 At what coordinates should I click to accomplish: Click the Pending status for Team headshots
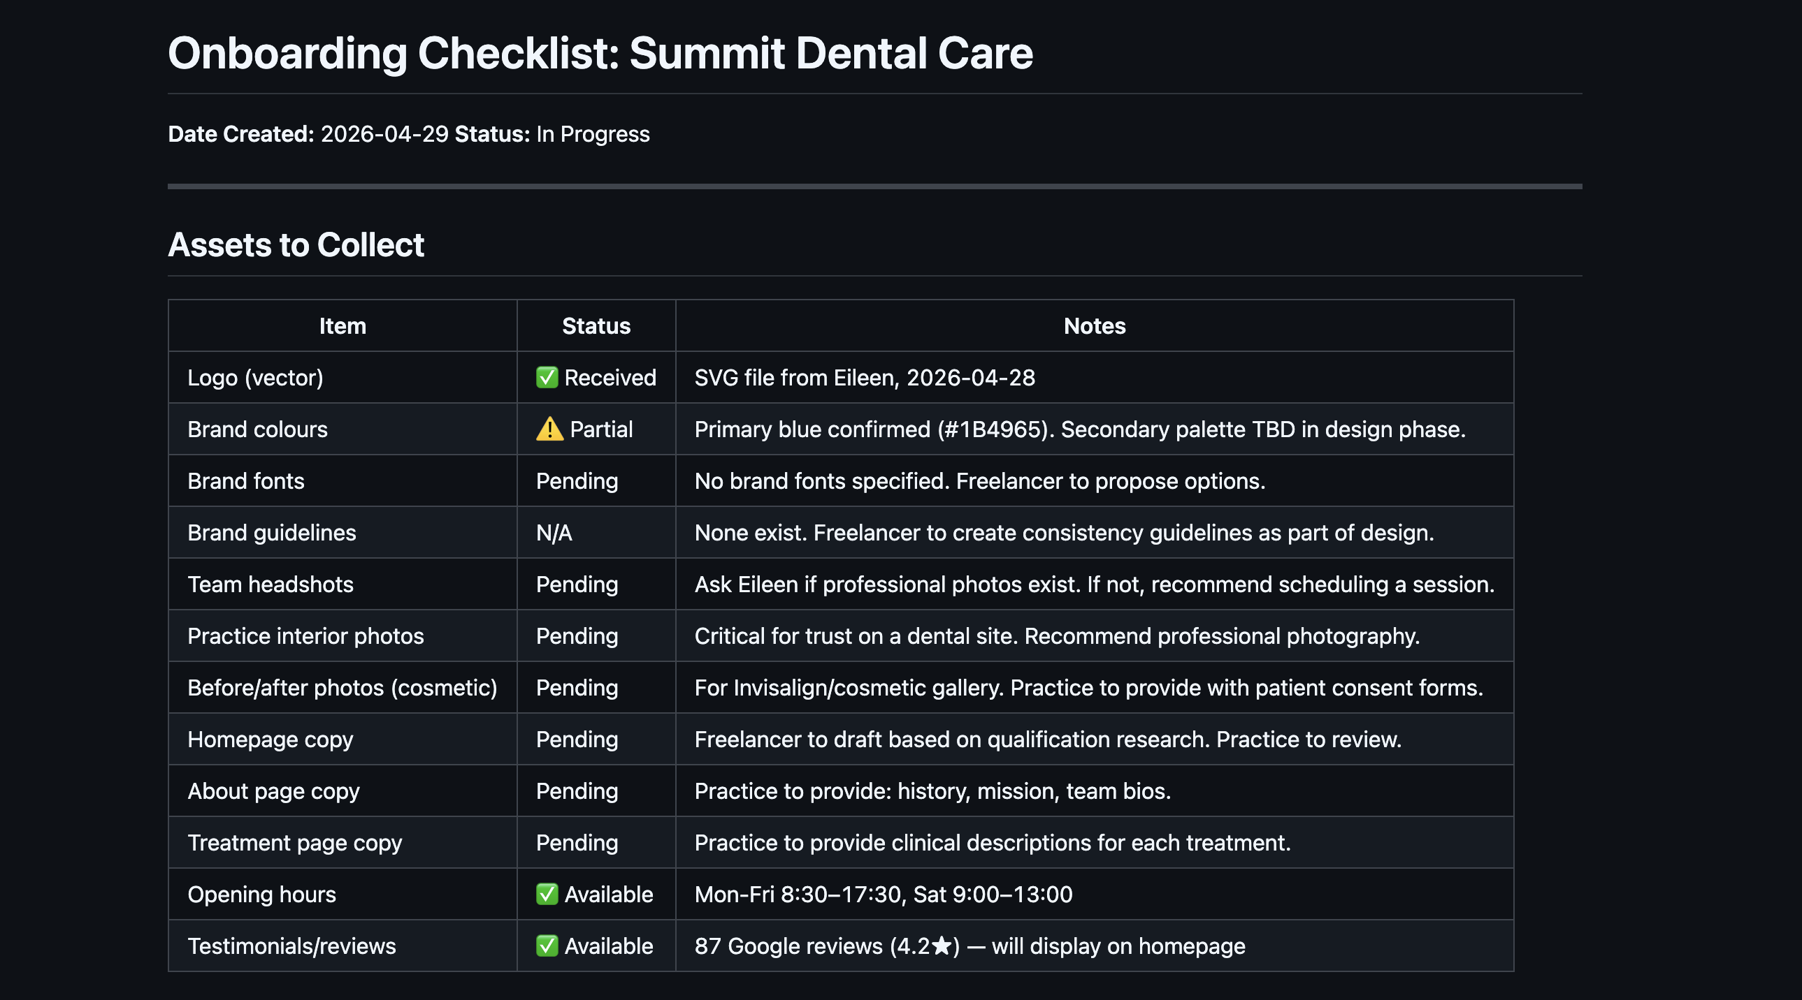click(x=577, y=585)
